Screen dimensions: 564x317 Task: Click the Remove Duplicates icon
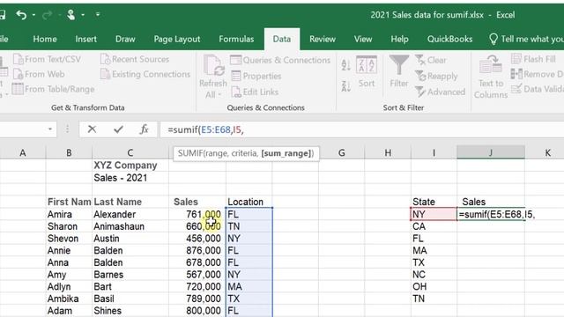pyautogui.click(x=516, y=74)
